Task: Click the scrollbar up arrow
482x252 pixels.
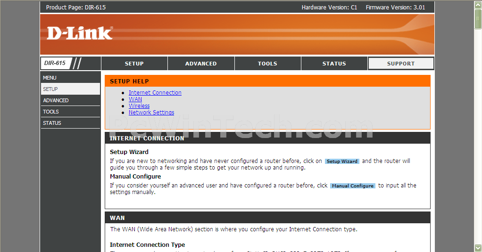Action: click(x=478, y=4)
